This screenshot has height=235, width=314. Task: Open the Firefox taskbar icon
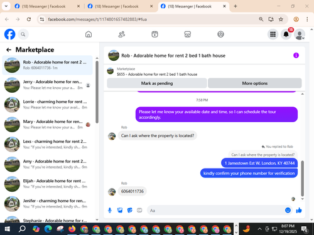point(72,229)
